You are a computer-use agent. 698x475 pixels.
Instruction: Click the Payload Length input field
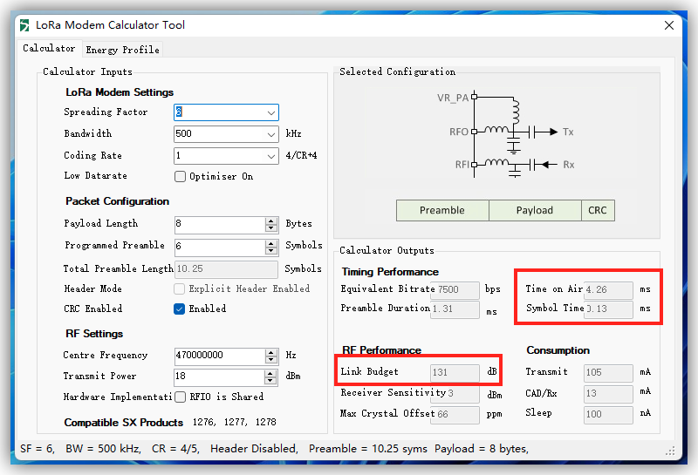(220, 224)
